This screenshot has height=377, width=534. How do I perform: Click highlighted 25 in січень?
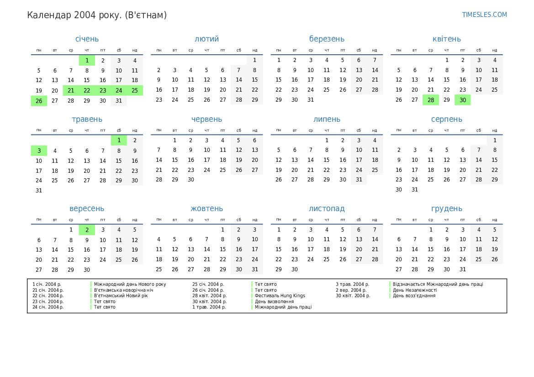click(x=135, y=90)
